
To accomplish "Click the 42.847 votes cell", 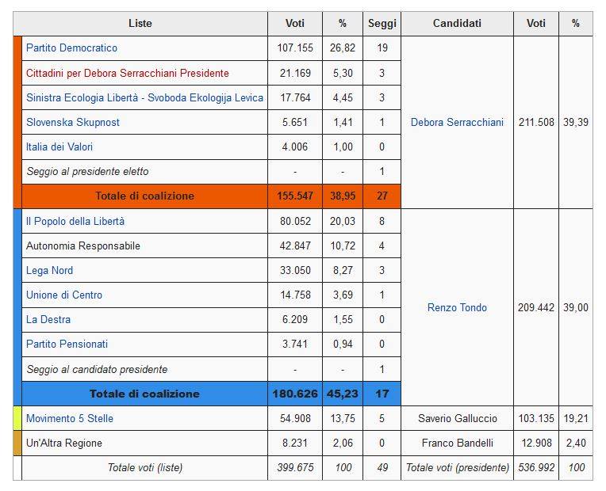I will [x=295, y=246].
